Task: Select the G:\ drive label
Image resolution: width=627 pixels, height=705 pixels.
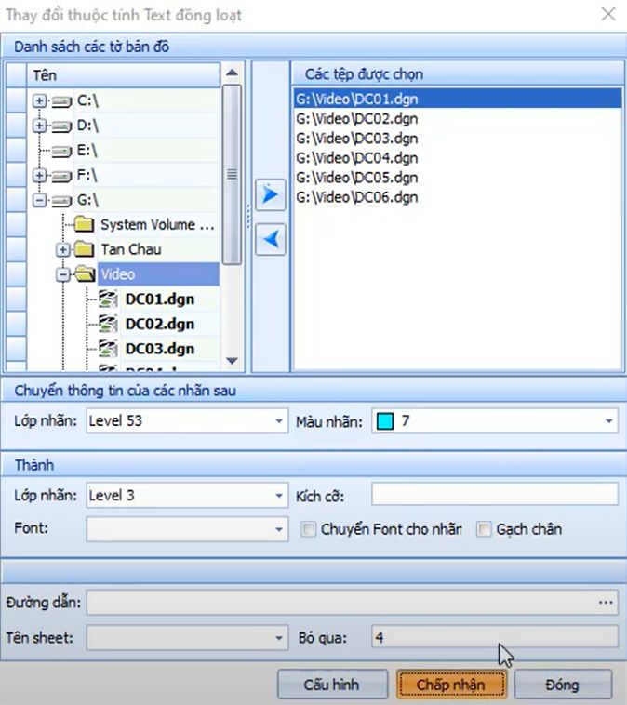Action: click(x=87, y=200)
